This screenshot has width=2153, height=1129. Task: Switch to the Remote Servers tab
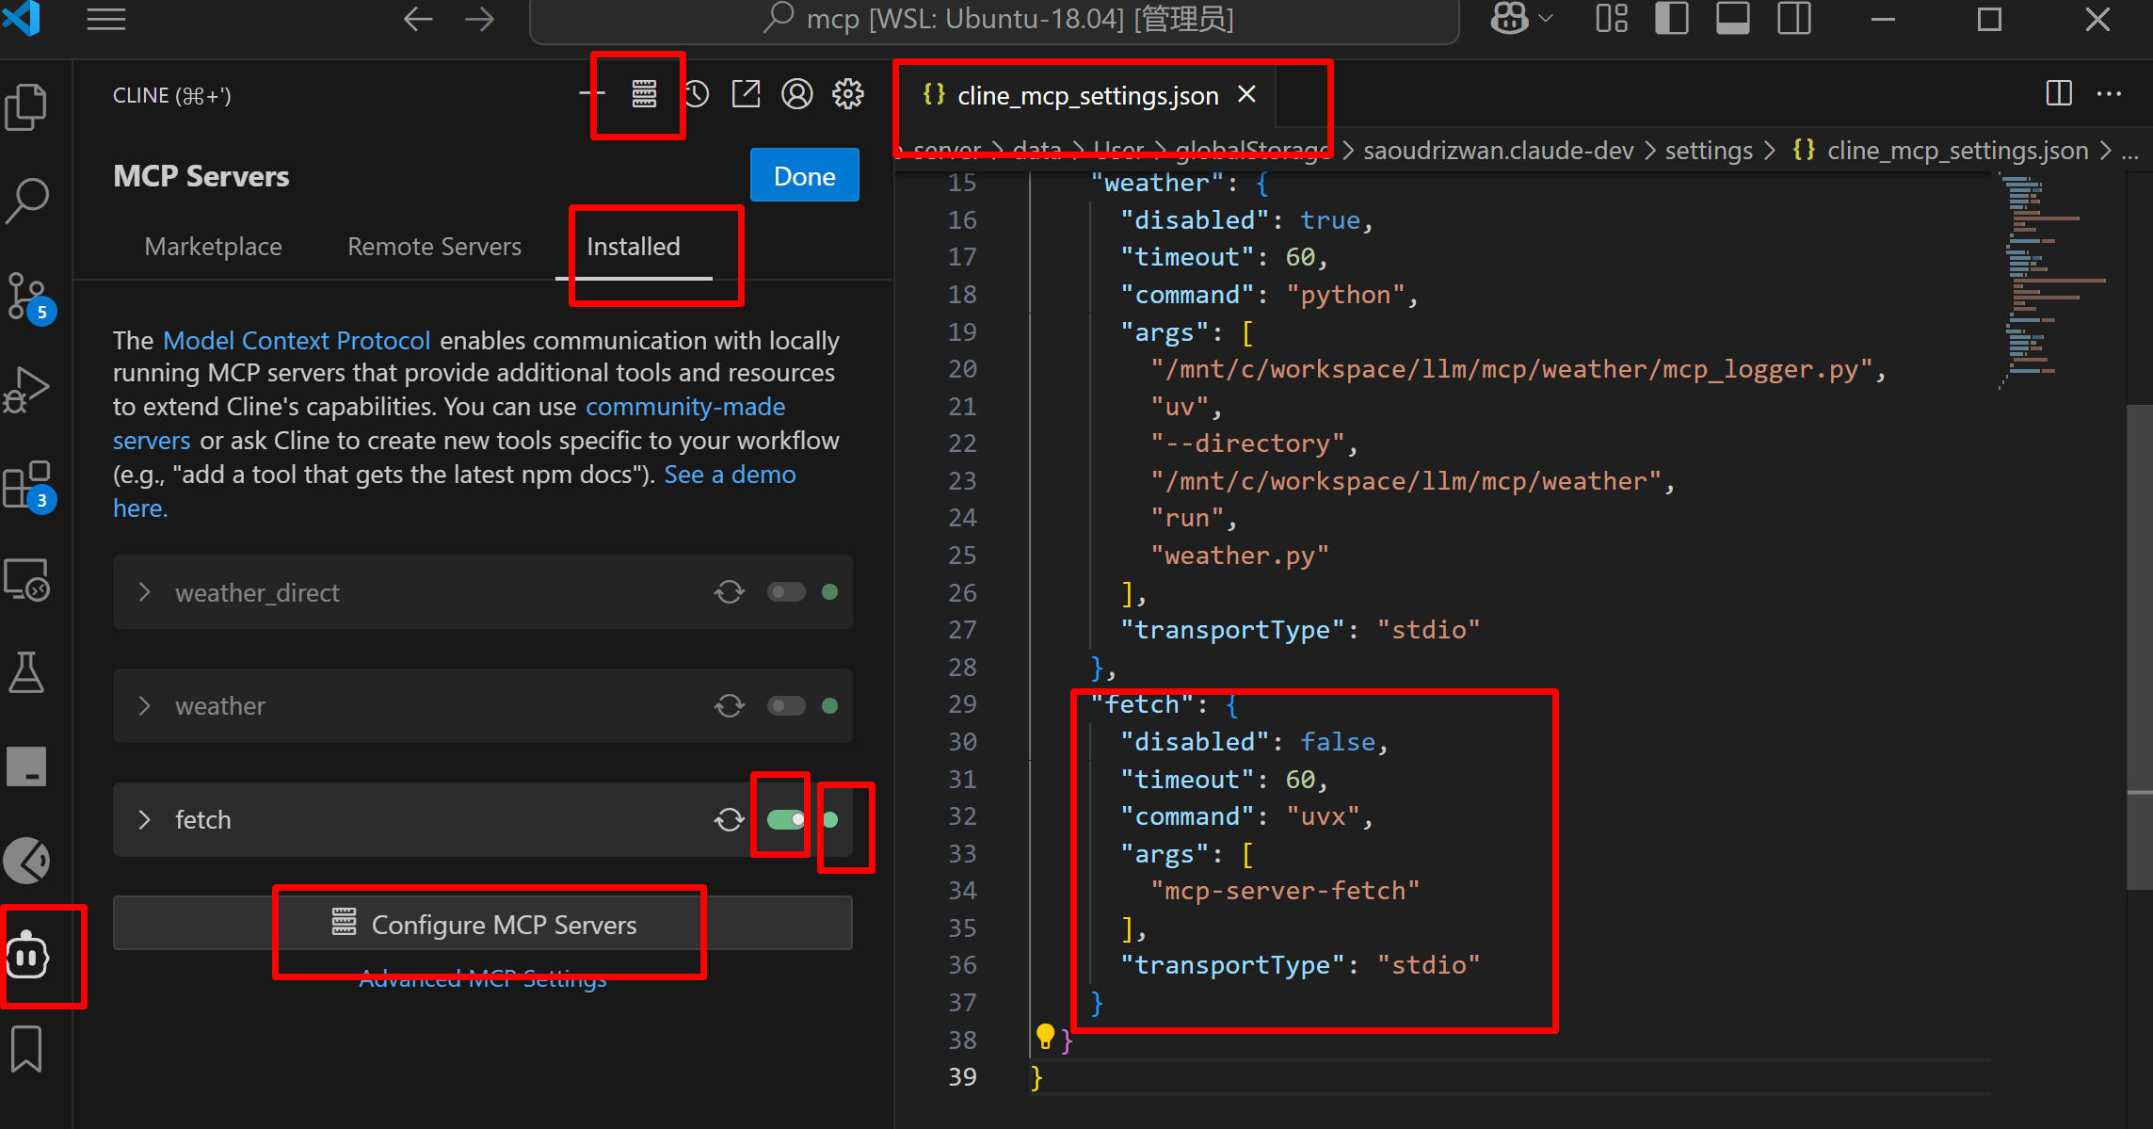tap(434, 247)
